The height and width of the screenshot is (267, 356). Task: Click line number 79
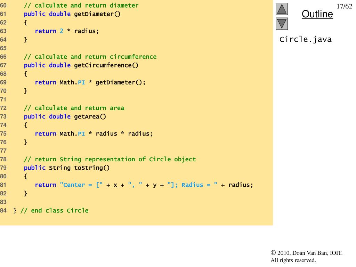(3, 168)
